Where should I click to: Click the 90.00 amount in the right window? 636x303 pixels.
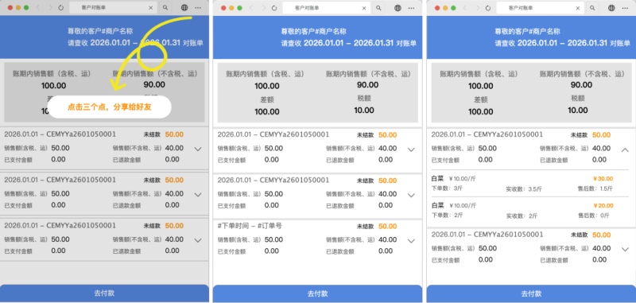(x=581, y=85)
